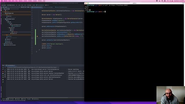Image resolution: width=185 pixels, height=104 pixels.
Task: Click Collapse All icon in Project panel
Action: pyautogui.click(x=26, y=7)
